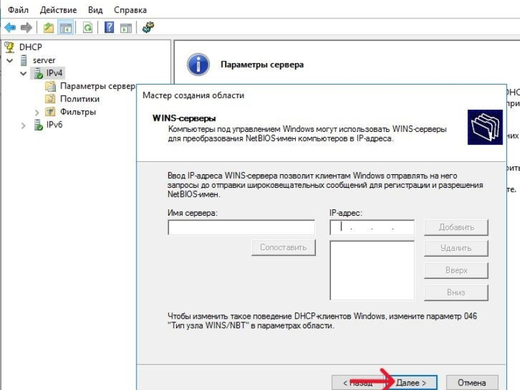Open the Справка menu
The width and height of the screenshot is (520, 390).
131,10
